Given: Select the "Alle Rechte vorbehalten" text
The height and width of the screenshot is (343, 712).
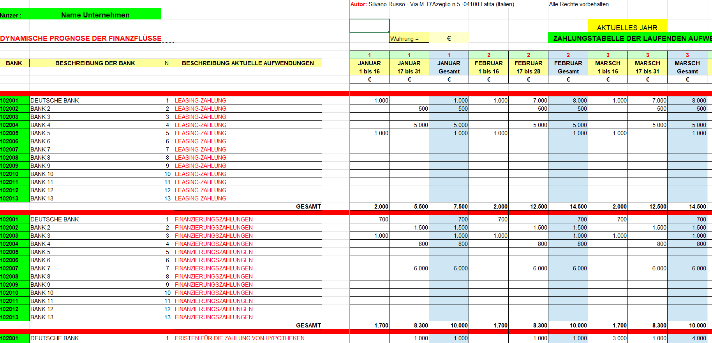Looking at the screenshot, I should pyautogui.click(x=579, y=4).
